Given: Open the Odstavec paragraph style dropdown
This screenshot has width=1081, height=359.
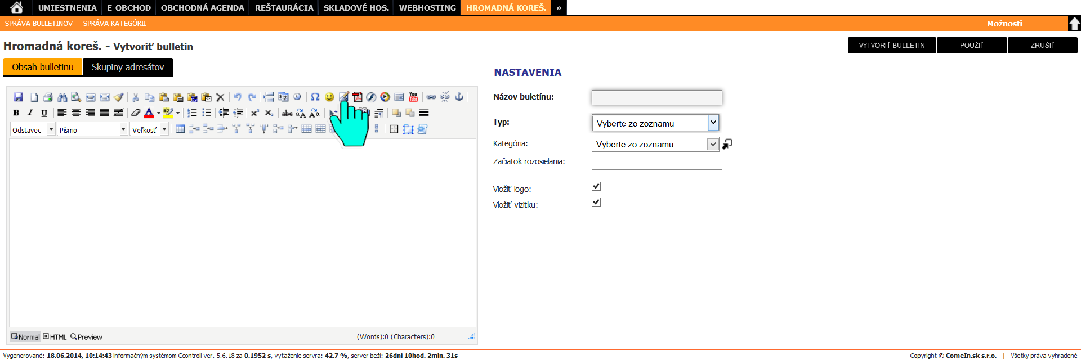Looking at the screenshot, I should coord(33,130).
